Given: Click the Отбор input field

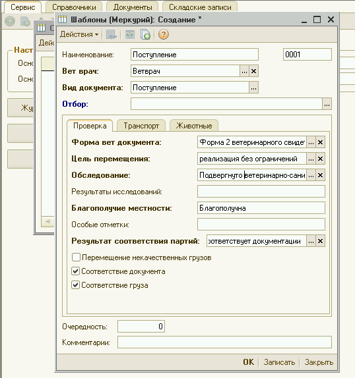Looking at the screenshot, I should pos(226,104).
